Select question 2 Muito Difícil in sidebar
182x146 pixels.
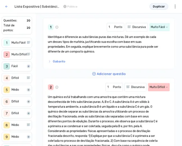[17, 54]
